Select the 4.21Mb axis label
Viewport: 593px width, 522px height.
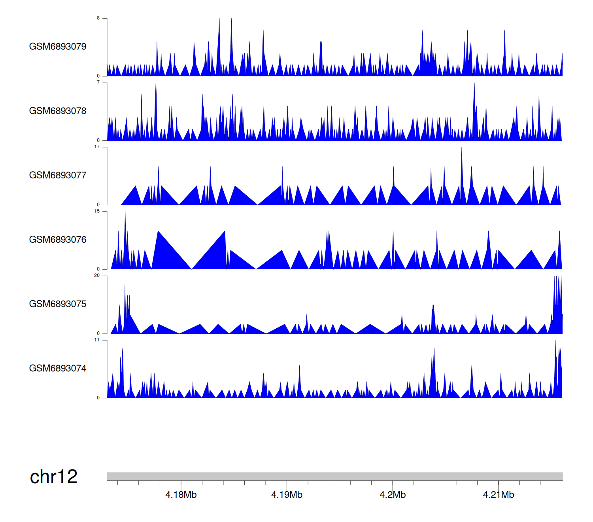(x=498, y=495)
